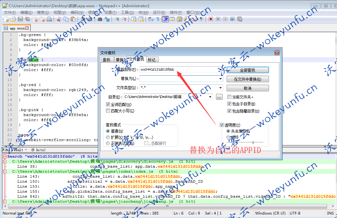Collapse Search results root node

[x=5, y=156]
